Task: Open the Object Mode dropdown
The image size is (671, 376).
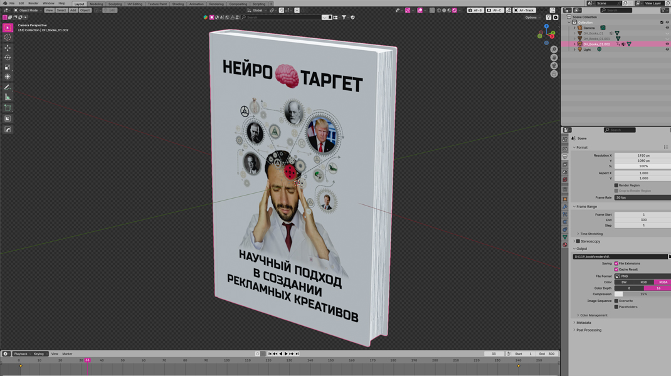Action: tap(28, 10)
